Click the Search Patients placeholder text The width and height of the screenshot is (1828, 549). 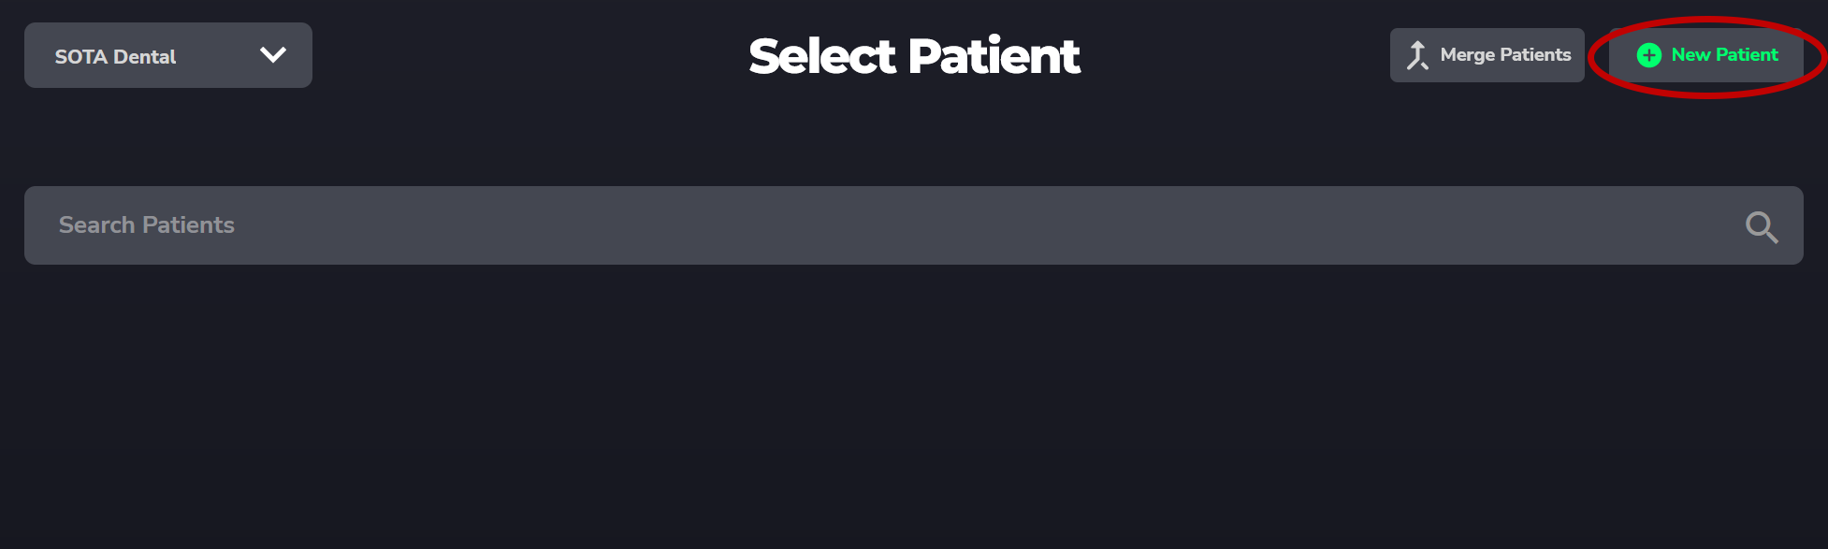[146, 225]
